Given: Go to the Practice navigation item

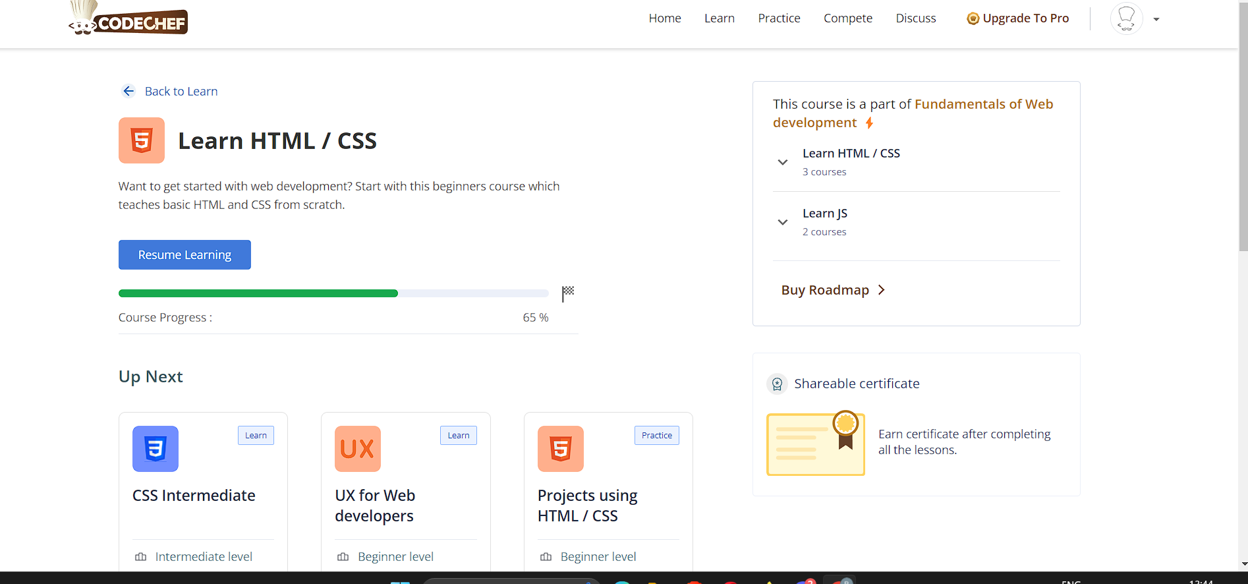Looking at the screenshot, I should tap(779, 18).
